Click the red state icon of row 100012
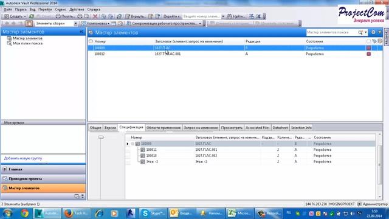Viewport: 389px width, 219px height. pyautogui.click(x=369, y=54)
